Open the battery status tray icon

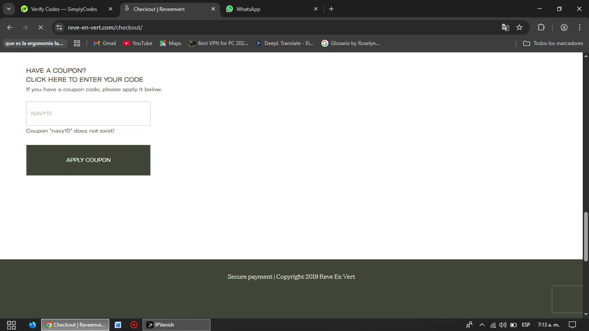(x=513, y=325)
